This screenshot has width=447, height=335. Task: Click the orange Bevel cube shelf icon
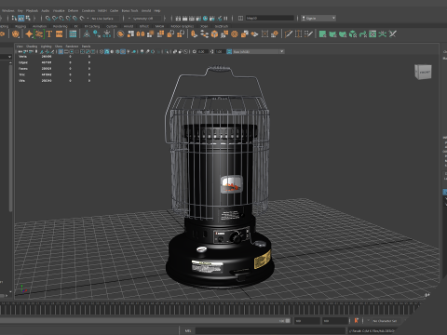(214, 34)
